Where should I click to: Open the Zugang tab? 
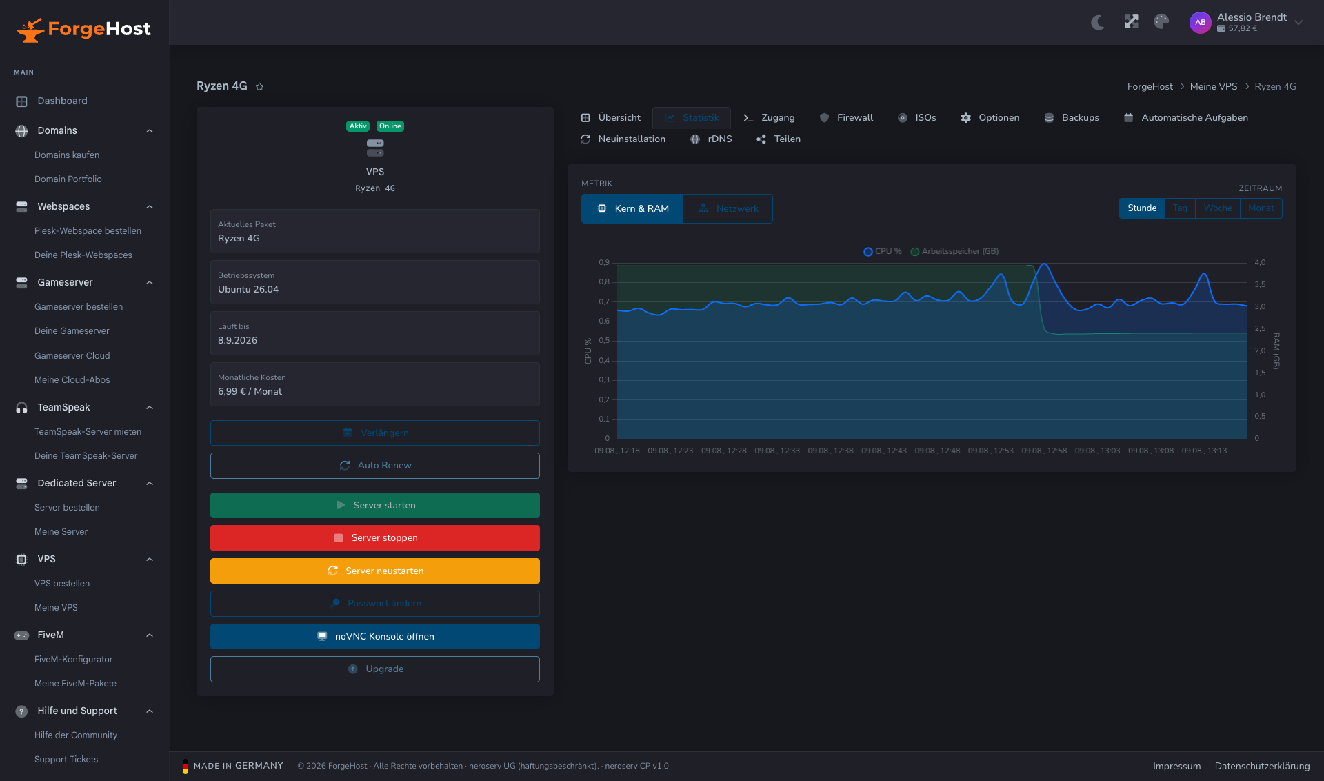769,118
